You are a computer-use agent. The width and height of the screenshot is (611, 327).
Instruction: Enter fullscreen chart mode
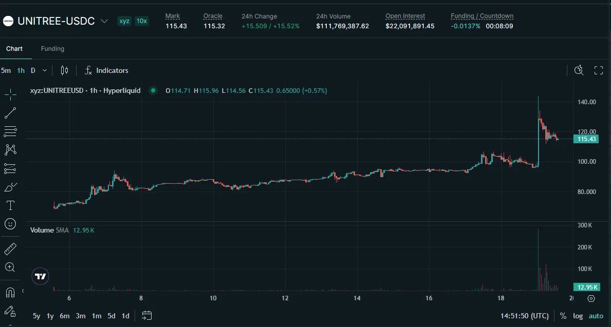[599, 70]
